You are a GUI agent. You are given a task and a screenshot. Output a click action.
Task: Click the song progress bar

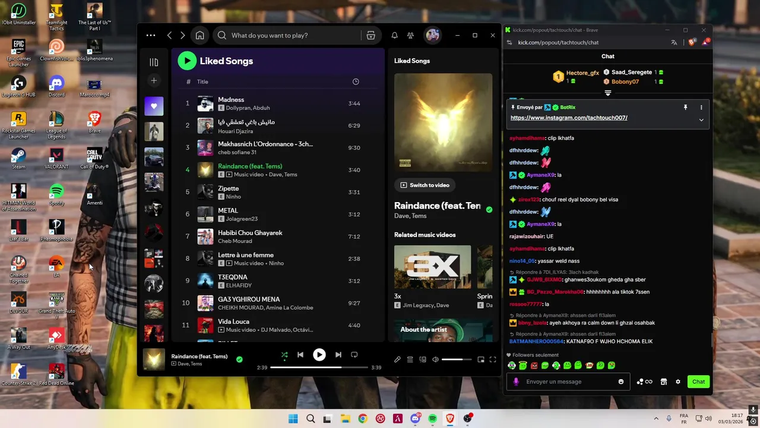(x=319, y=367)
